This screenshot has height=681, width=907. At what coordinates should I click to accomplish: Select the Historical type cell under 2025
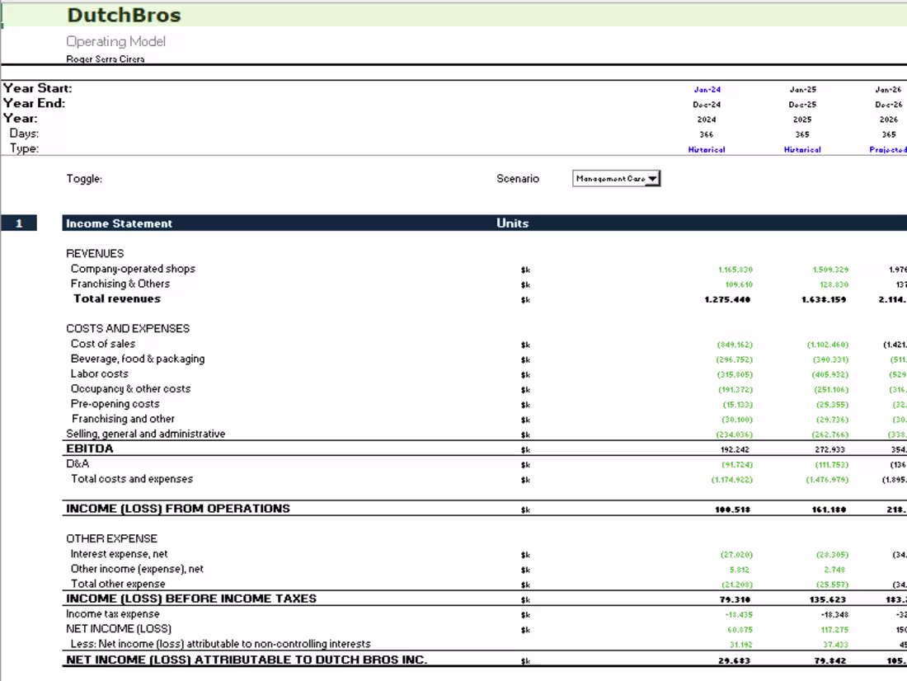pos(802,150)
